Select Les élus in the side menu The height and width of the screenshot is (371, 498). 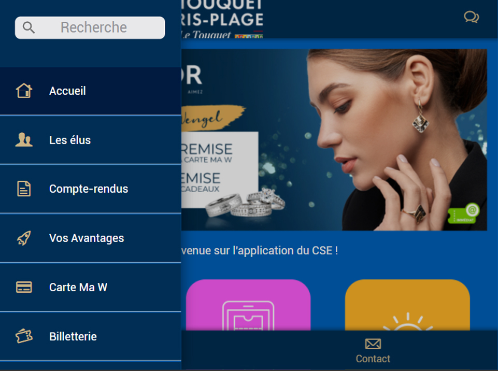[x=91, y=140]
